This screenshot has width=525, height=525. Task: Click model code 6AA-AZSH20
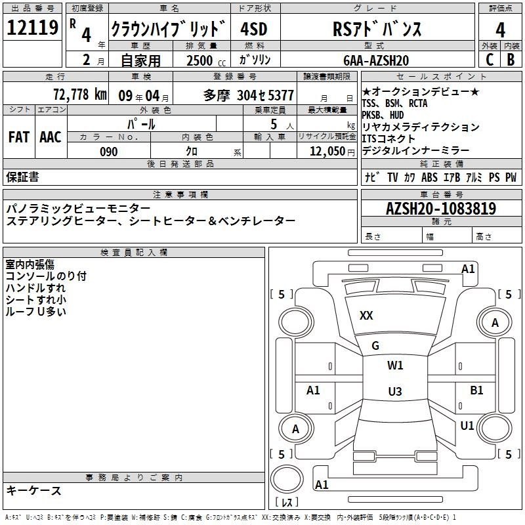click(x=376, y=60)
